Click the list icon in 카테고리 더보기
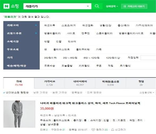The height and width of the screenshot is (134, 156). [124, 6]
